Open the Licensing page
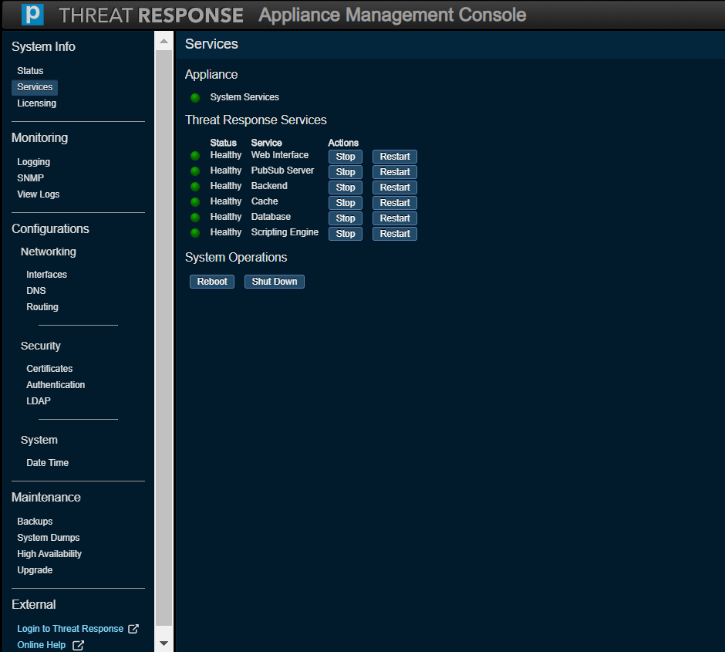Screen dimensions: 725x652 click(36, 103)
